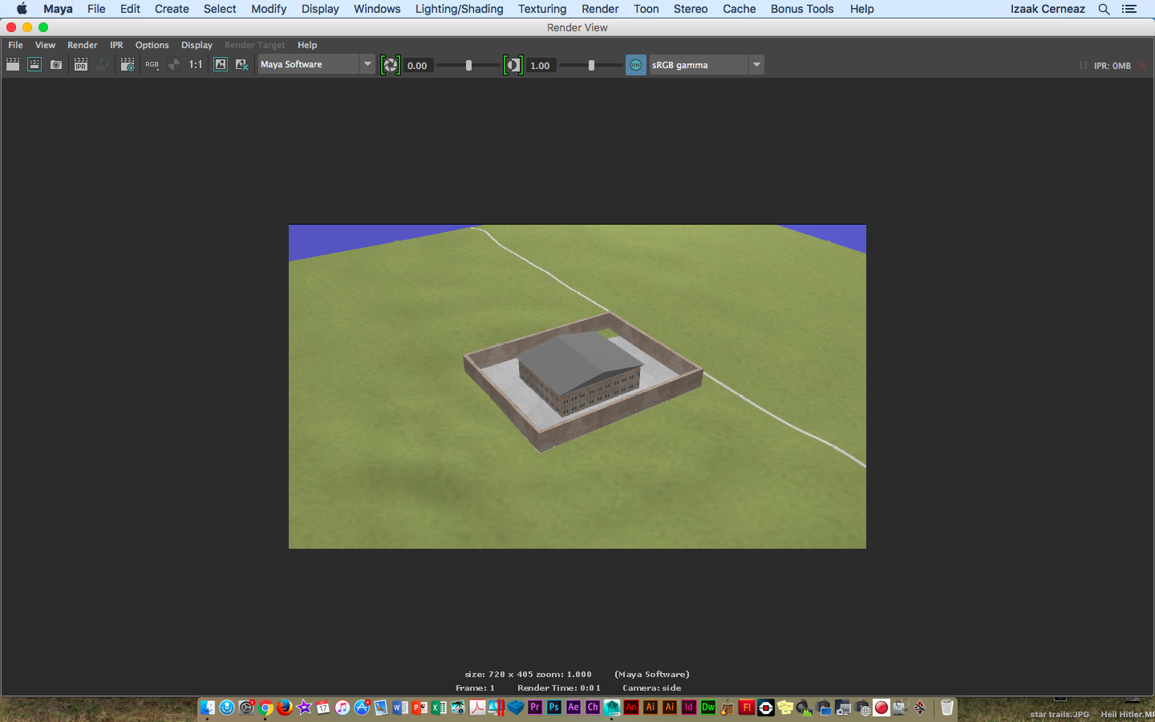Select the Render region icon
Screen dimensions: 1155x722
pyautogui.click(x=34, y=65)
